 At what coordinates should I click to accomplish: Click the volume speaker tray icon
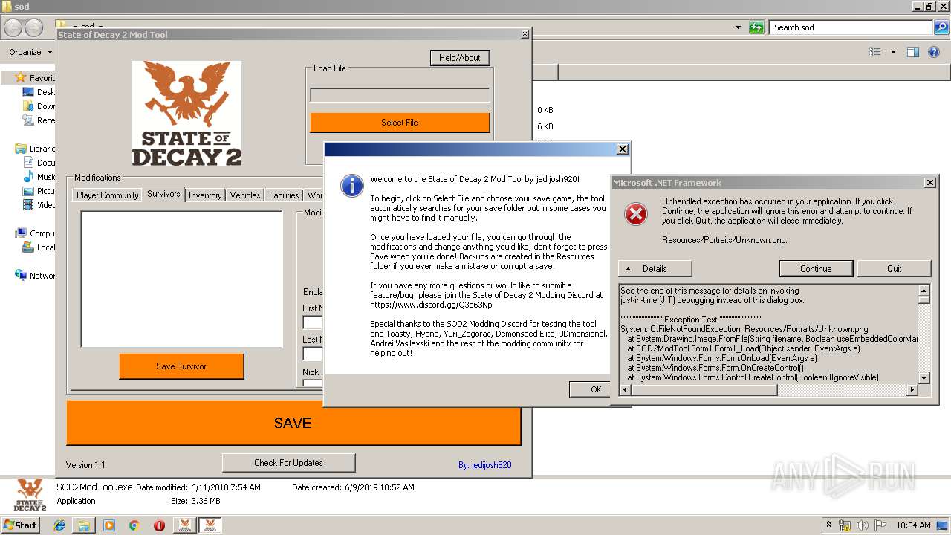click(863, 525)
